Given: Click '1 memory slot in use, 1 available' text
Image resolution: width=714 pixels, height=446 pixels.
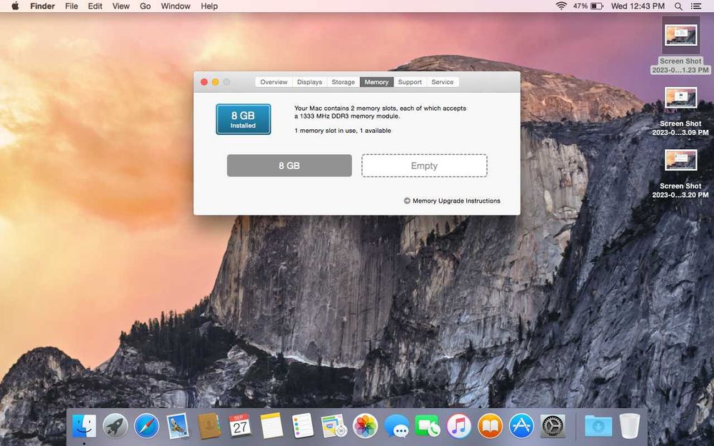Looking at the screenshot, I should (343, 131).
